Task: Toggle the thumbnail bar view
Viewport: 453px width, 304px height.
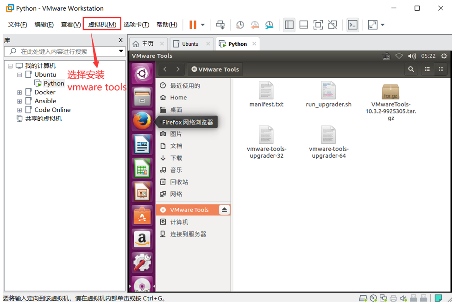Action: pyautogui.click(x=304, y=25)
